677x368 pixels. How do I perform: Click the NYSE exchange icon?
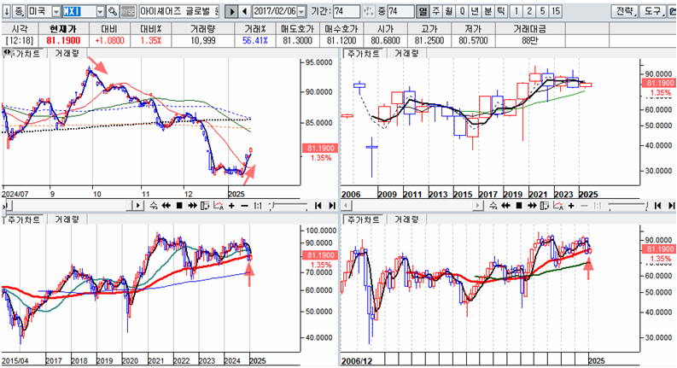click(x=127, y=11)
